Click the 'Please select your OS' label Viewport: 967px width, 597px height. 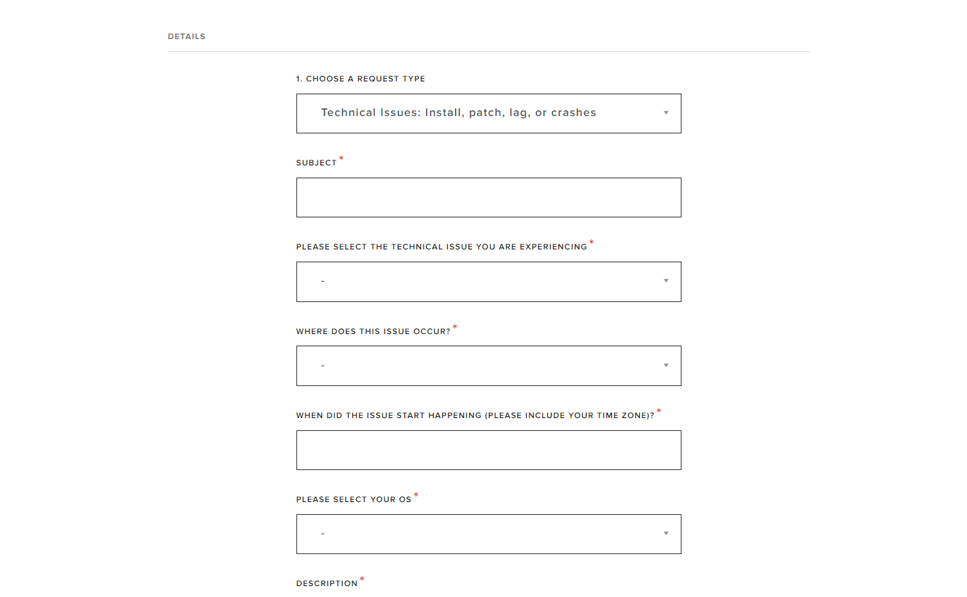[x=354, y=500]
